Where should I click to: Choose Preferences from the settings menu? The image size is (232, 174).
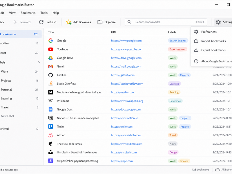click(x=212, y=32)
